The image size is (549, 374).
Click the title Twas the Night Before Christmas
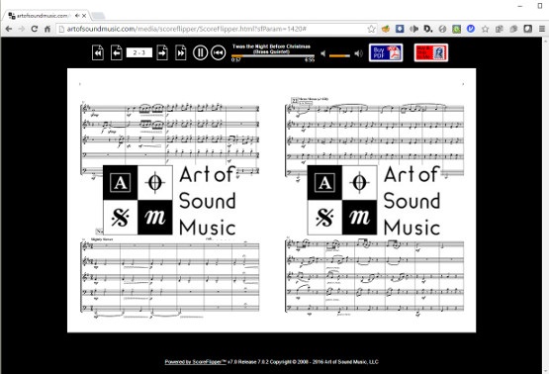pyautogui.click(x=271, y=47)
